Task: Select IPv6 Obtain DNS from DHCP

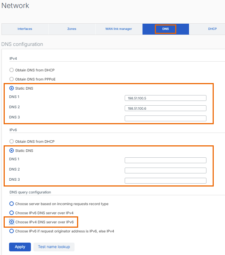Action: pyautogui.click(x=12, y=141)
